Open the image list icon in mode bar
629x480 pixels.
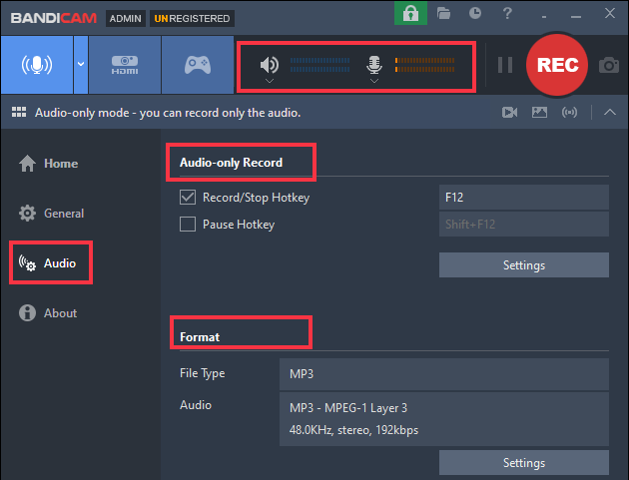coord(540,113)
